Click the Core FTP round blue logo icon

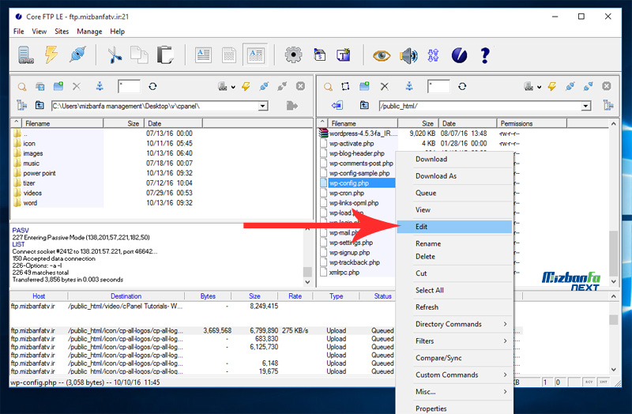click(x=459, y=55)
